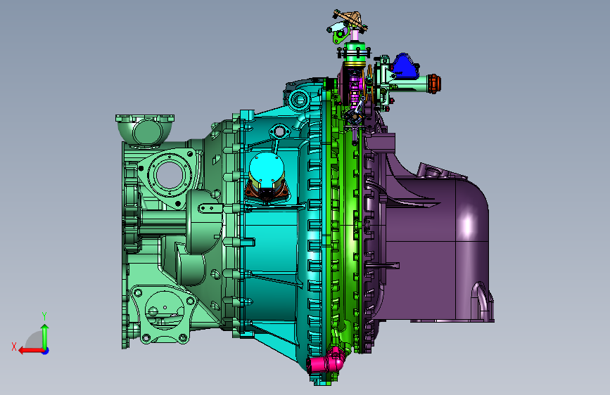Select the lower triangular cover plate on gearbox
This screenshot has width=610, height=395.
click(x=163, y=313)
